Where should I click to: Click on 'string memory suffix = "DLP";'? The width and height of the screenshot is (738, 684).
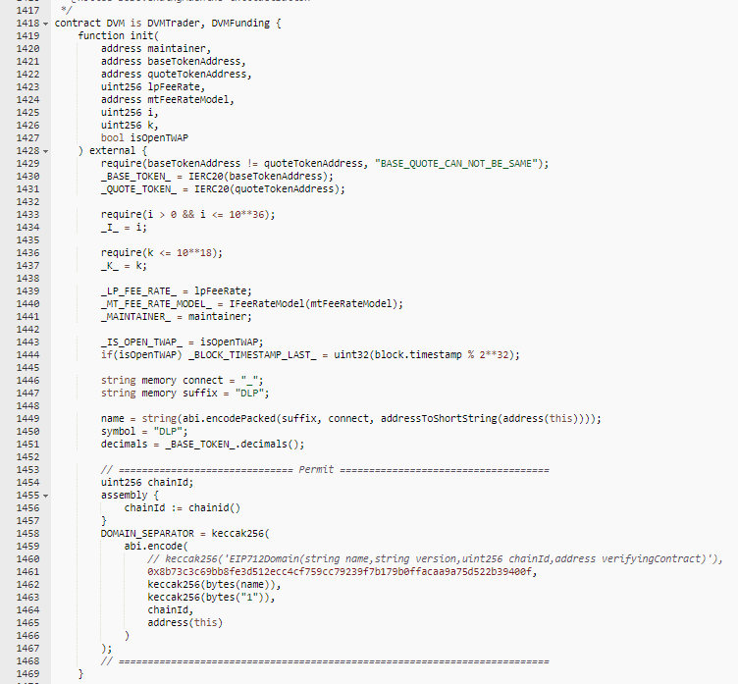pyautogui.click(x=184, y=394)
